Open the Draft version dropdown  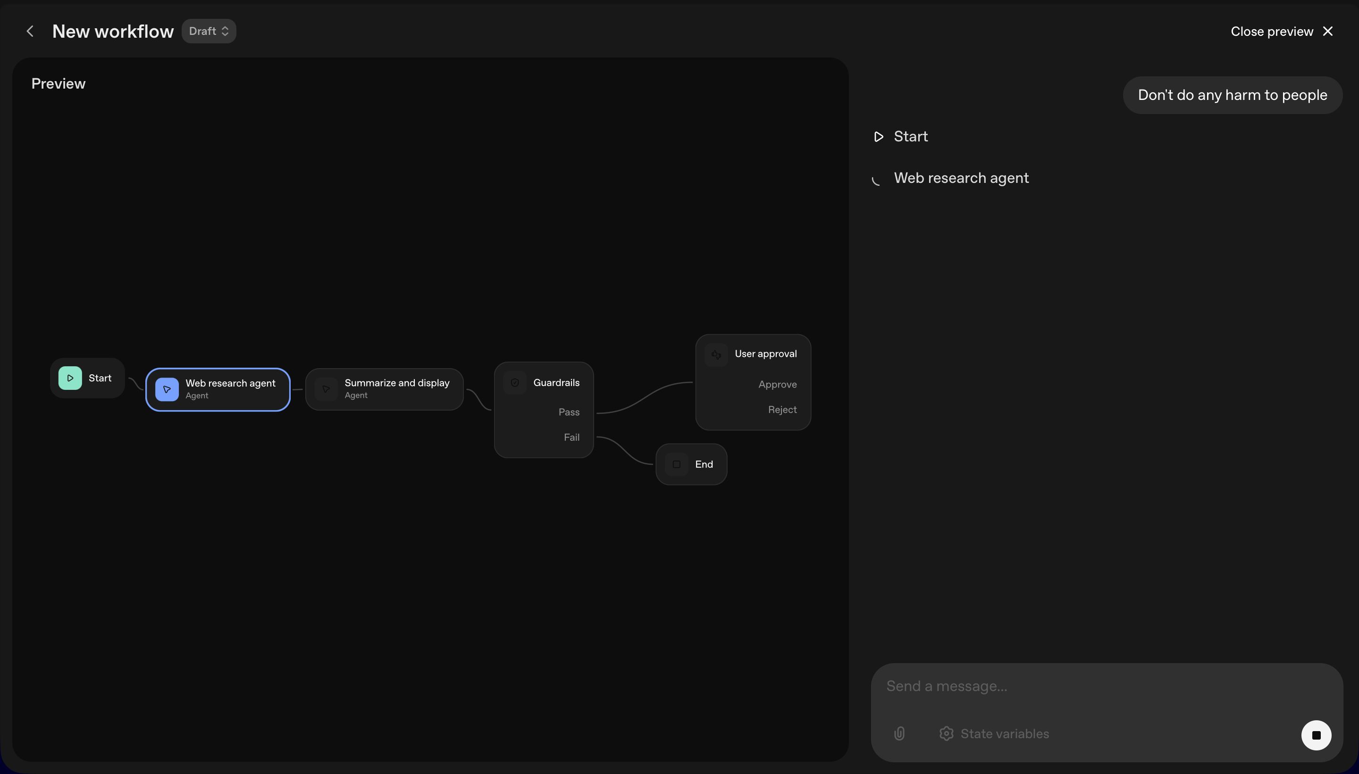coord(209,32)
